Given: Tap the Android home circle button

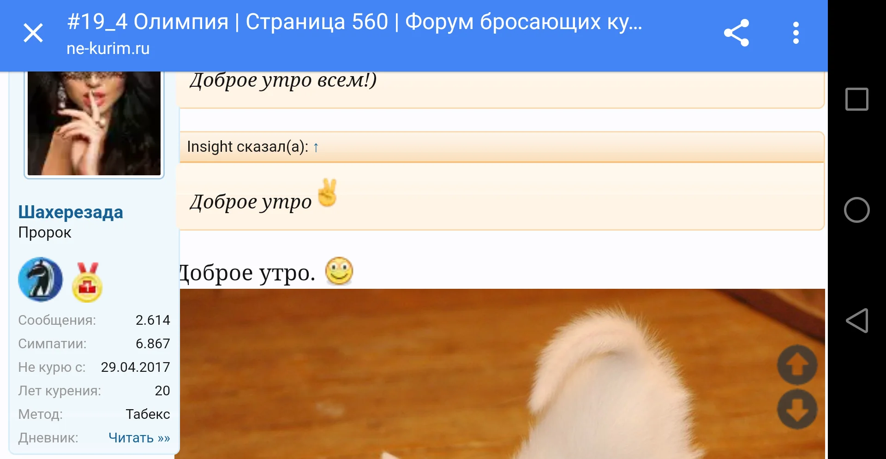Looking at the screenshot, I should point(856,210).
